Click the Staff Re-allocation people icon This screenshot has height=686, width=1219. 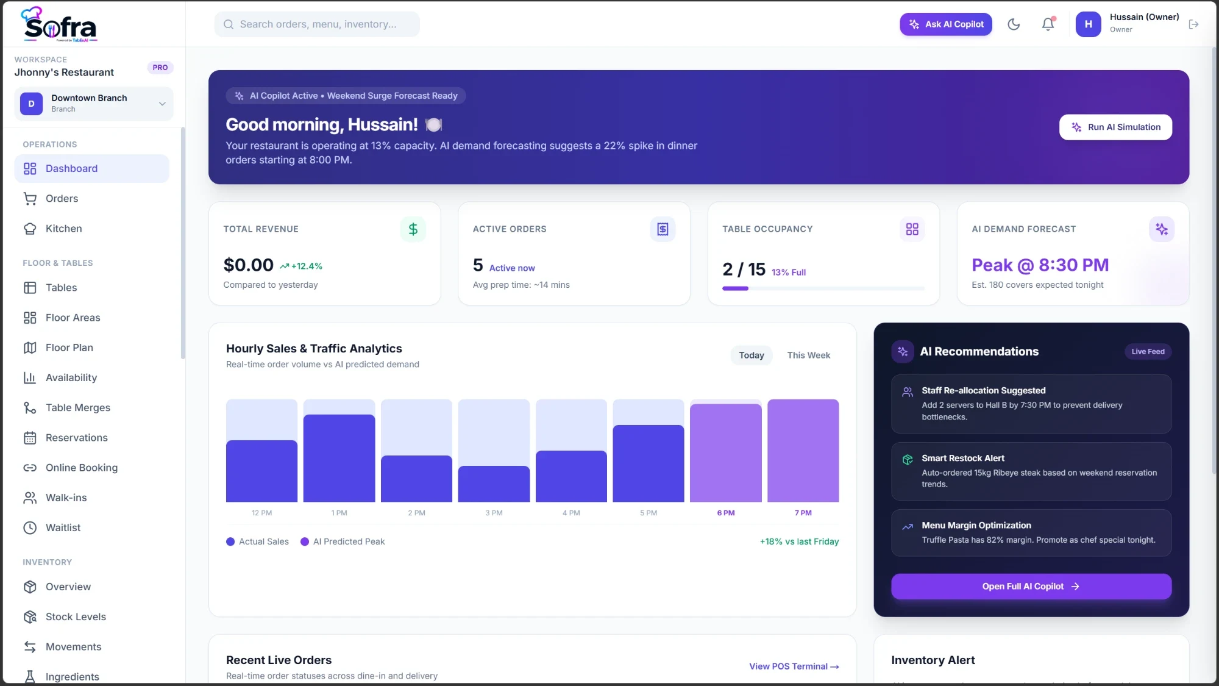908,392
